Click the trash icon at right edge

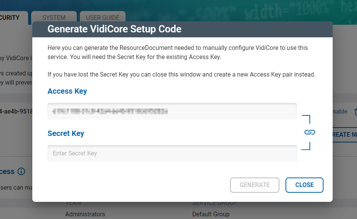pos(355,112)
